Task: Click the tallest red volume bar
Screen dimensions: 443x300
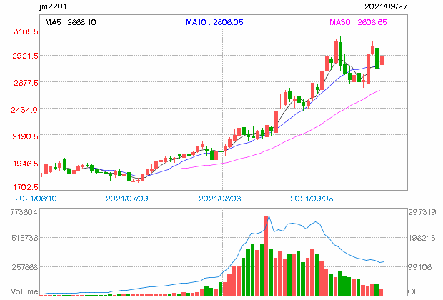Action: 266,256
